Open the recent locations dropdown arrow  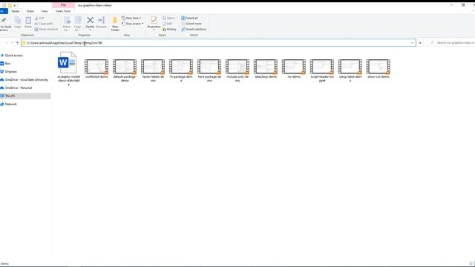(x=12, y=43)
